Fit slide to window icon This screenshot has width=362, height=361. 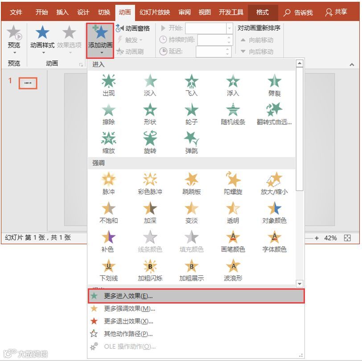tap(347, 238)
